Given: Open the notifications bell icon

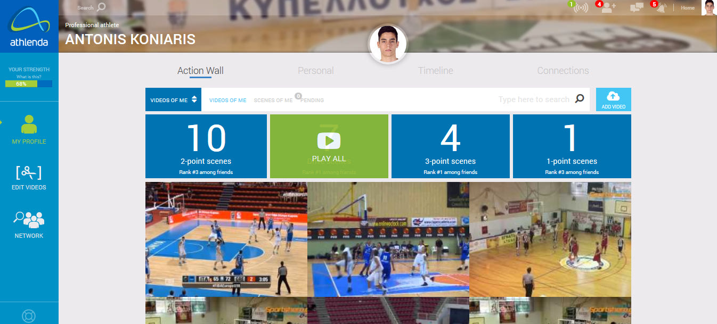Looking at the screenshot, I should pos(661,8).
